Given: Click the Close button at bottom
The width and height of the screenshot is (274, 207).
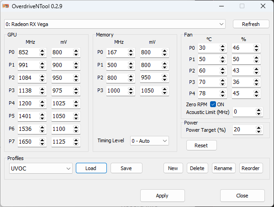Looking at the screenshot, I should pyautogui.click(x=242, y=196).
